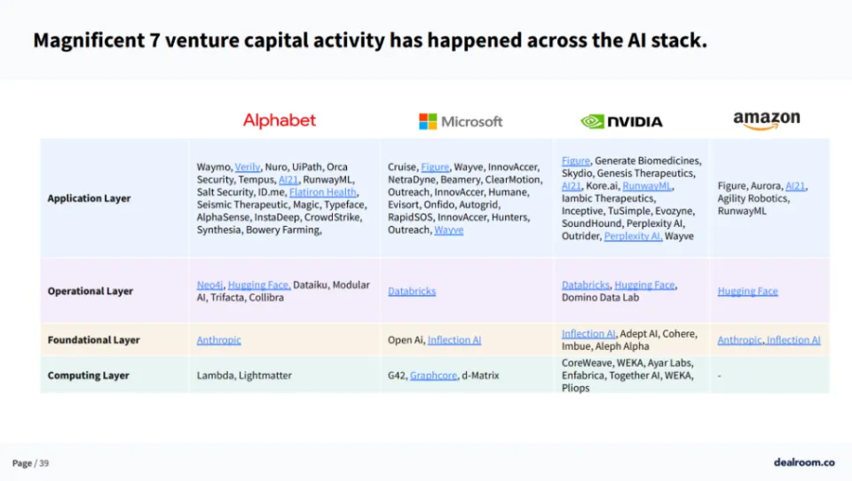
Task: Open the Verily link under Alphabet
Action: click(248, 167)
